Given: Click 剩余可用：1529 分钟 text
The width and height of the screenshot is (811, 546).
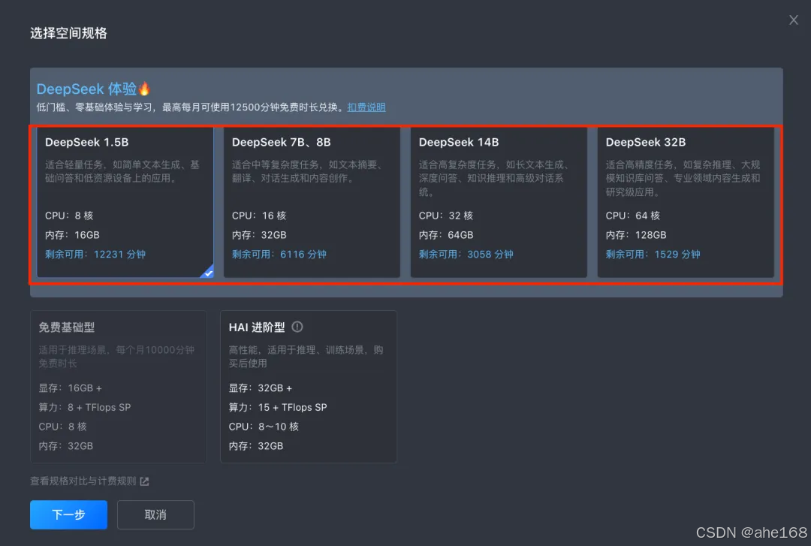Looking at the screenshot, I should (x=653, y=254).
